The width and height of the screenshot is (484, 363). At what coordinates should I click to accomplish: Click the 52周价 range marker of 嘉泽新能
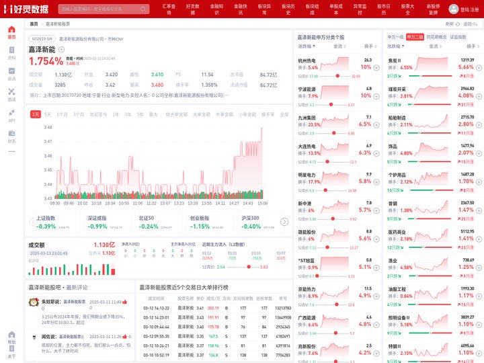(x=249, y=267)
